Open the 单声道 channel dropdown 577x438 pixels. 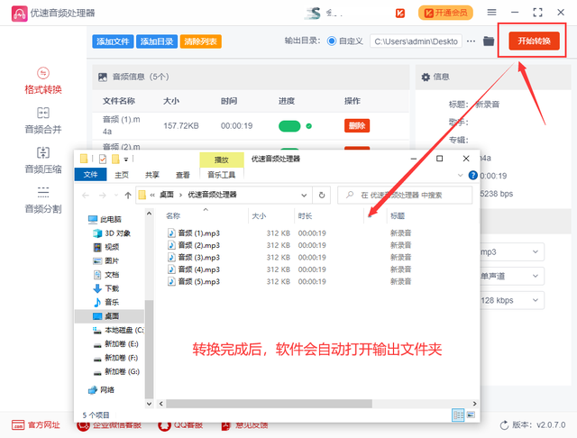click(x=511, y=276)
